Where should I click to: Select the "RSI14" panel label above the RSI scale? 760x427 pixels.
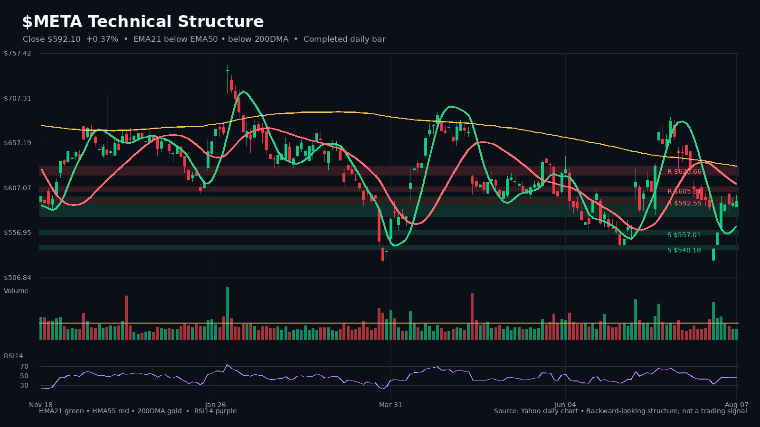13,356
